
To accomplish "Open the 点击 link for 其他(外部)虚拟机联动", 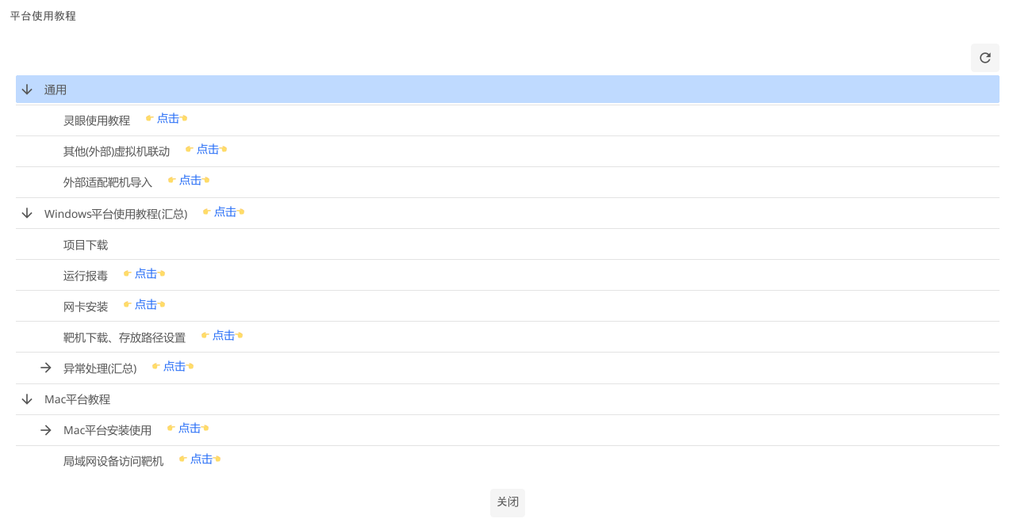I will tap(207, 150).
